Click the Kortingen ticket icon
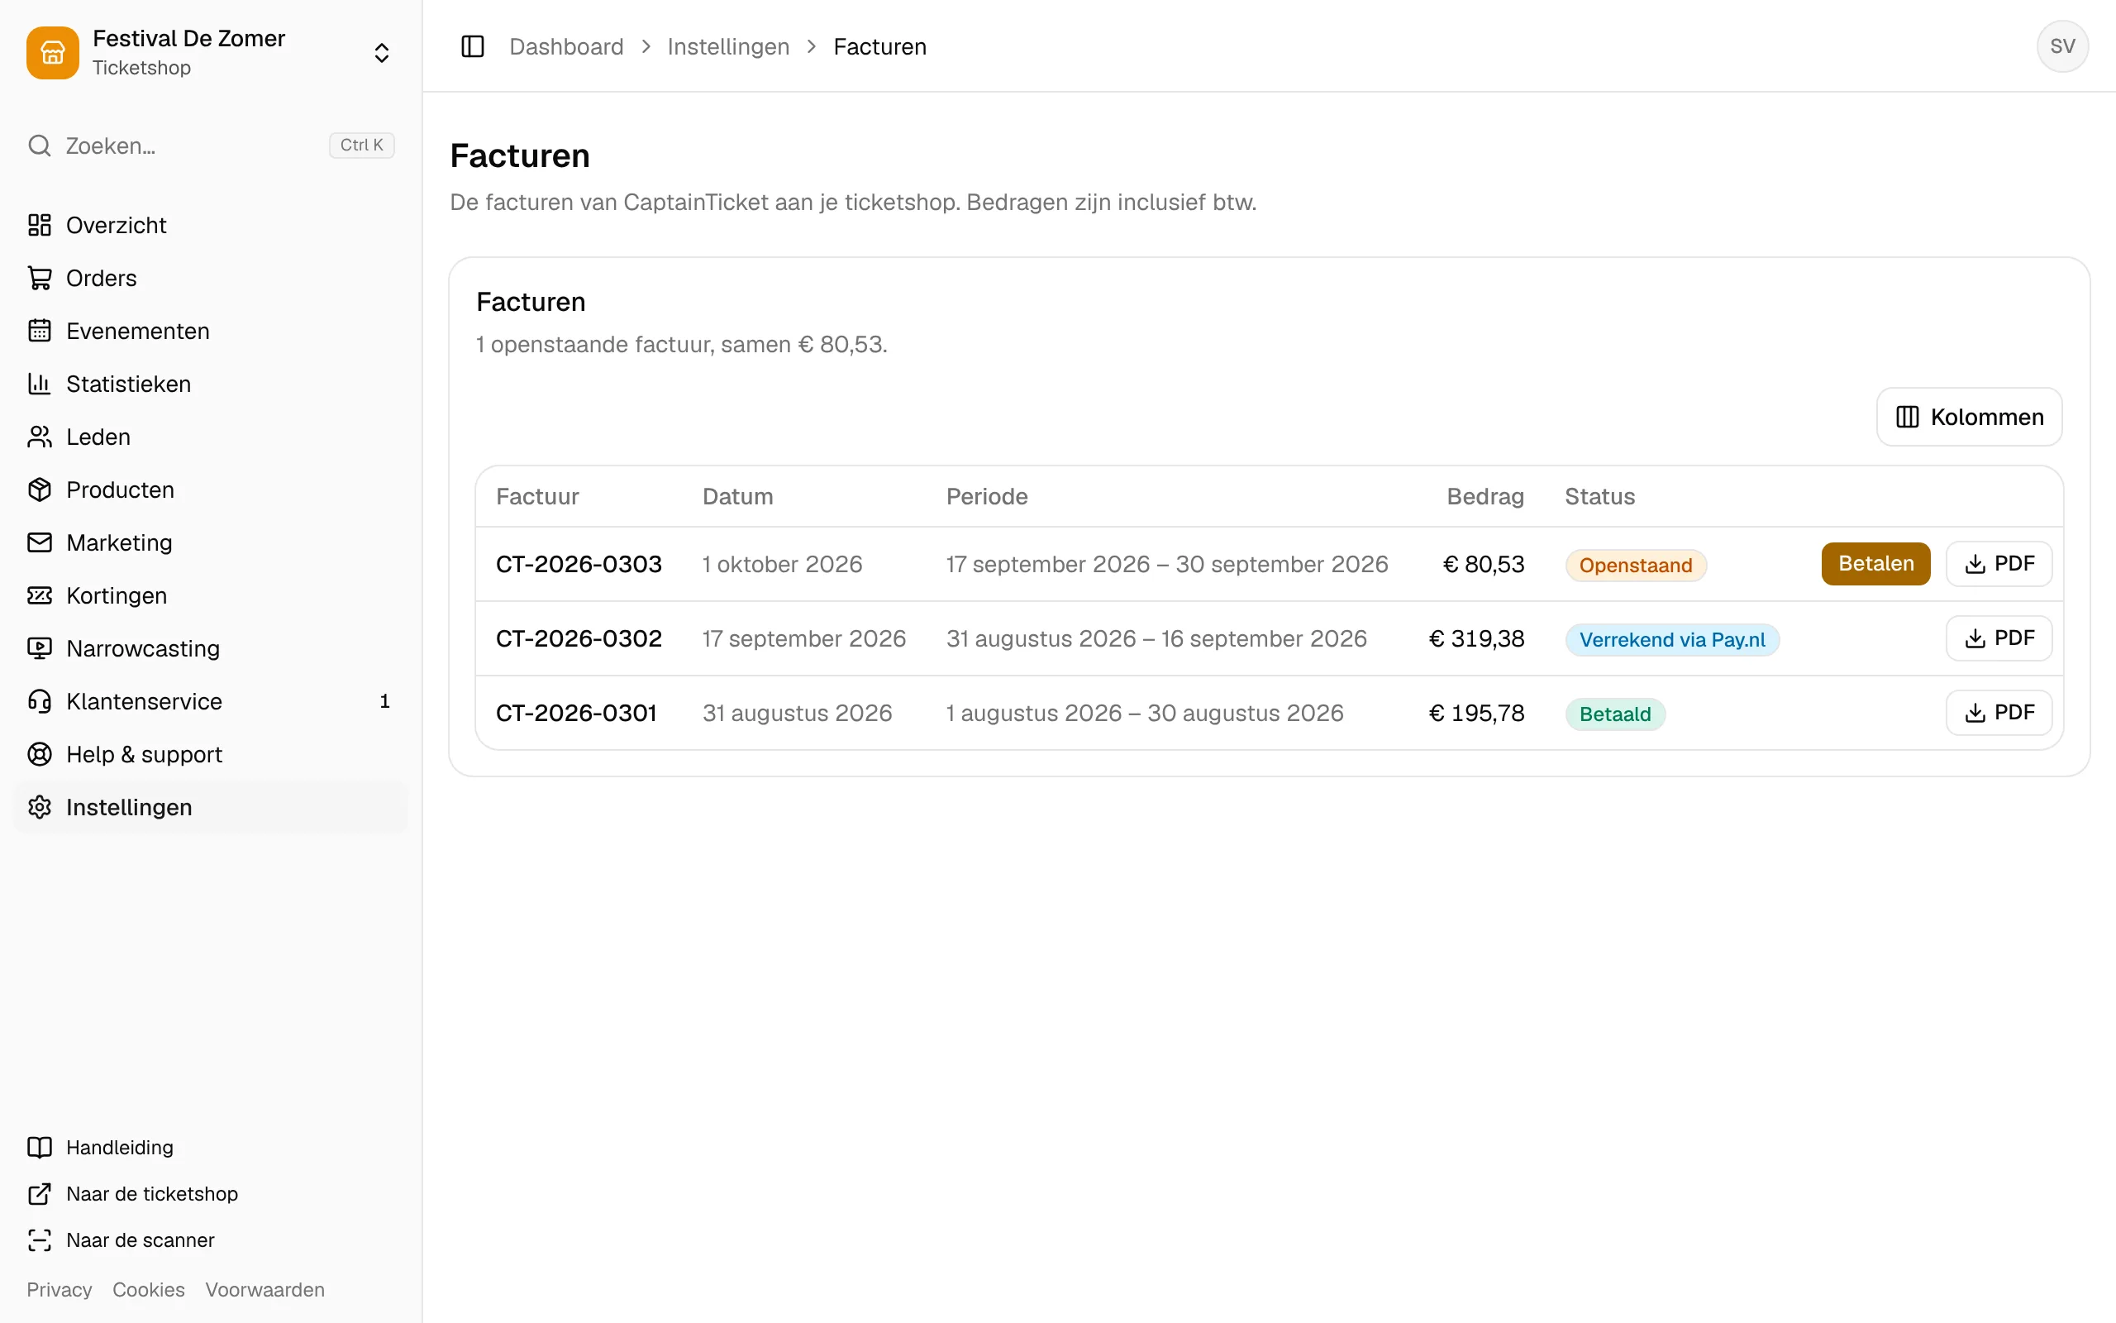 pyautogui.click(x=40, y=596)
